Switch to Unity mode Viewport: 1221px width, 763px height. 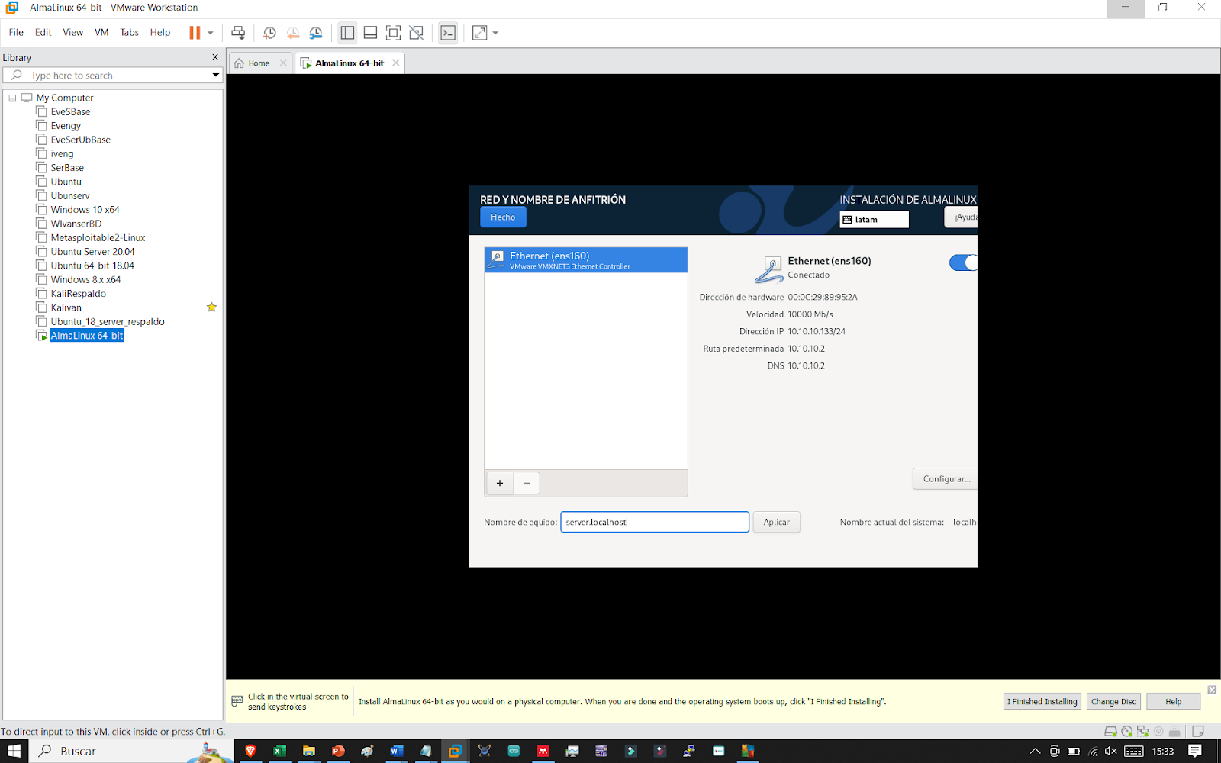click(417, 33)
